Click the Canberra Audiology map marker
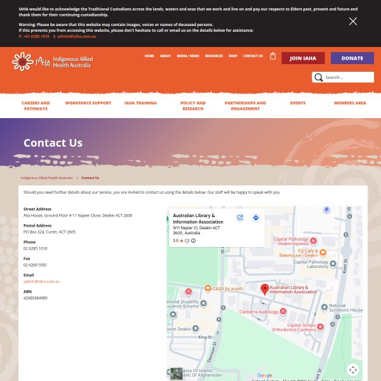 [x=283, y=312]
